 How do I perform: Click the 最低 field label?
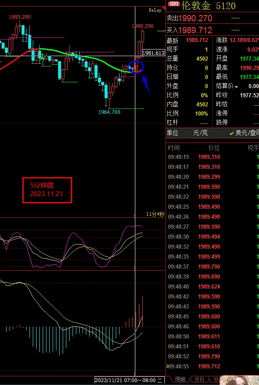222,77
